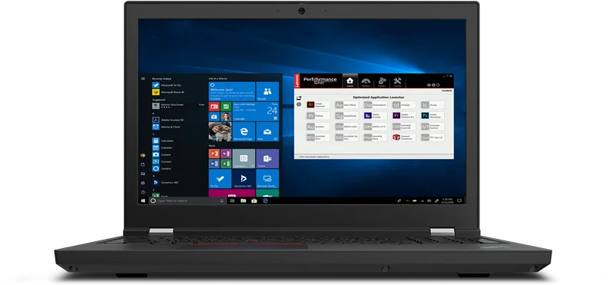Viewport: 613px width, 285px height.
Task: Open the Dynamics 365 tile in Work group
Action: 244,179
